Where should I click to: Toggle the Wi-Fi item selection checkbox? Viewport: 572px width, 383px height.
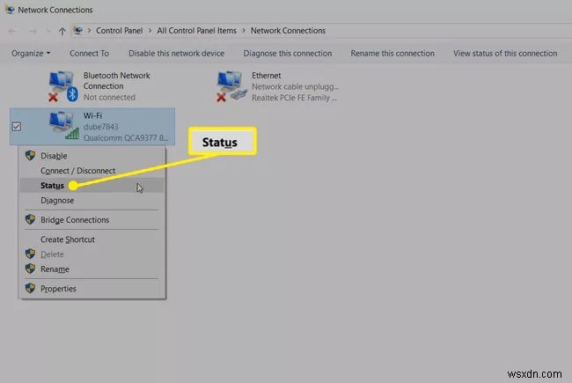pyautogui.click(x=16, y=126)
